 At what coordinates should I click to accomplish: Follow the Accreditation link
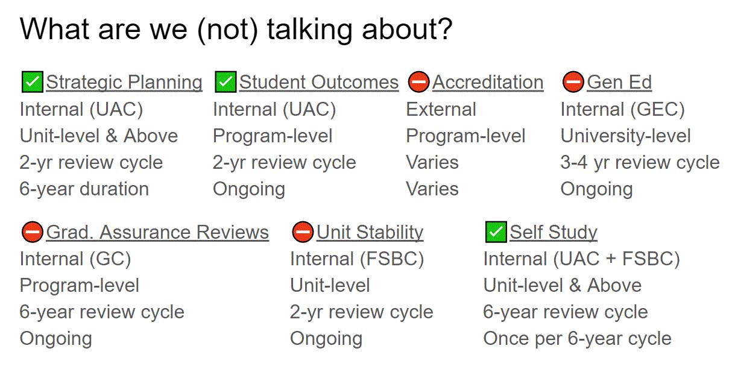click(x=488, y=82)
